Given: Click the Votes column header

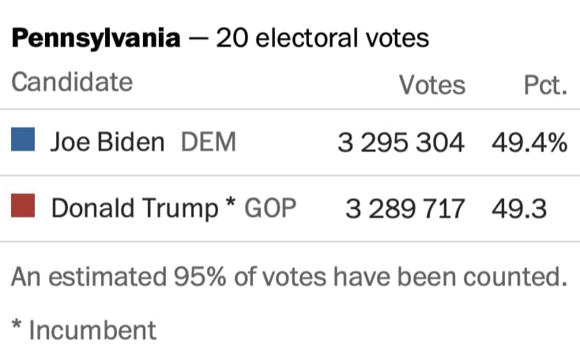Looking at the screenshot, I should click(431, 84).
